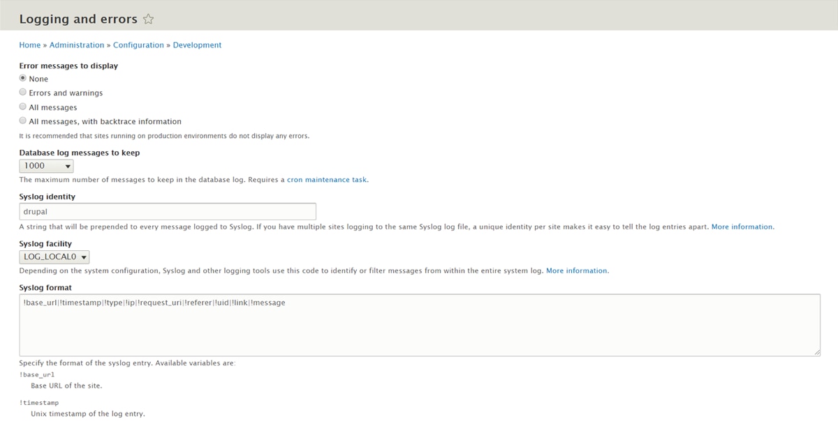Screen dimensions: 838x421
Task: Click the Syslog format textarea resize handle
Action: (x=816, y=353)
